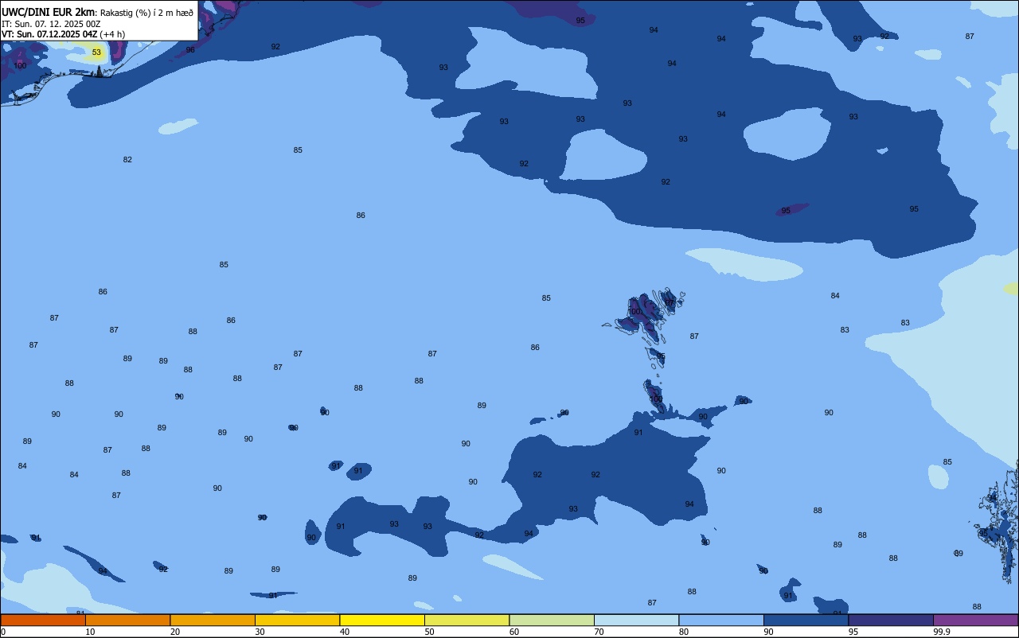
Task: Click the '20' legend scale label
Action: 175,632
